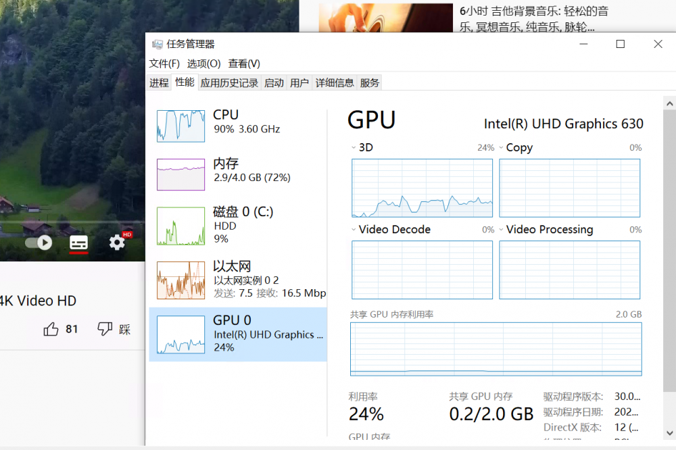Open the 3D engine dropdown
The image size is (676, 450).
[354, 147]
